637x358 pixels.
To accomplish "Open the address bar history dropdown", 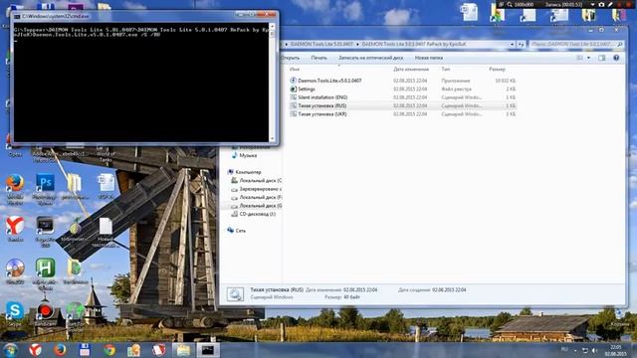I will (512, 44).
